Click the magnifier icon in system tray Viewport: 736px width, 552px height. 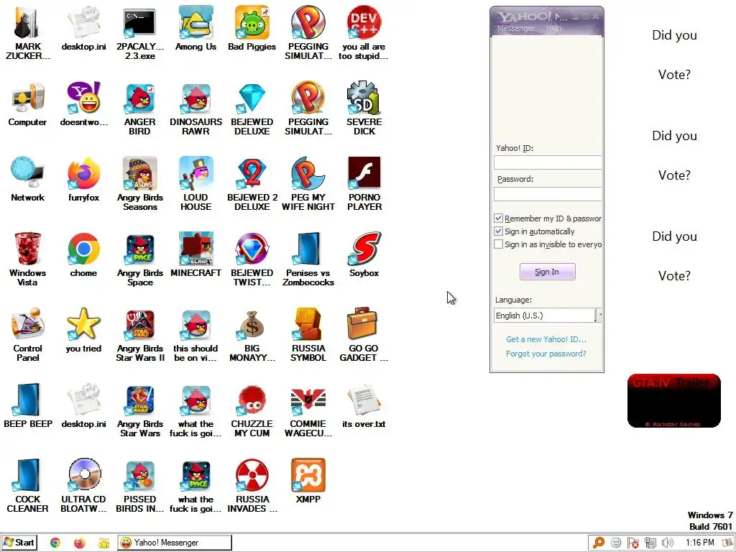tap(599, 543)
